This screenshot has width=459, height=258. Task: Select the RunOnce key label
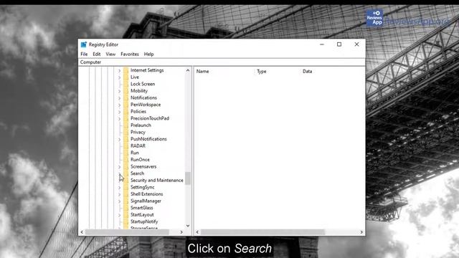pos(140,160)
